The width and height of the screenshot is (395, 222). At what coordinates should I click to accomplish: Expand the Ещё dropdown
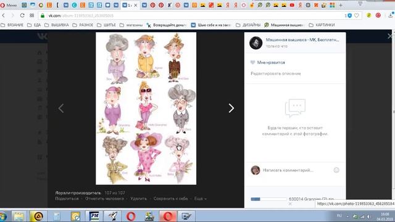200,199
